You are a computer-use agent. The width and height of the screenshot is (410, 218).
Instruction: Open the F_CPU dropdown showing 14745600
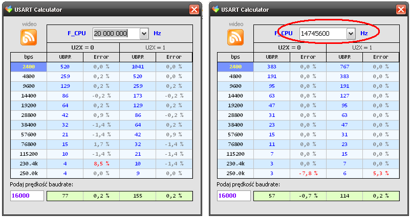click(x=351, y=34)
